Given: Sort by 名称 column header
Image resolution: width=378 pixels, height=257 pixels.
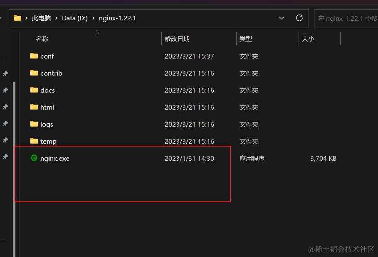Looking at the screenshot, I should coord(42,39).
